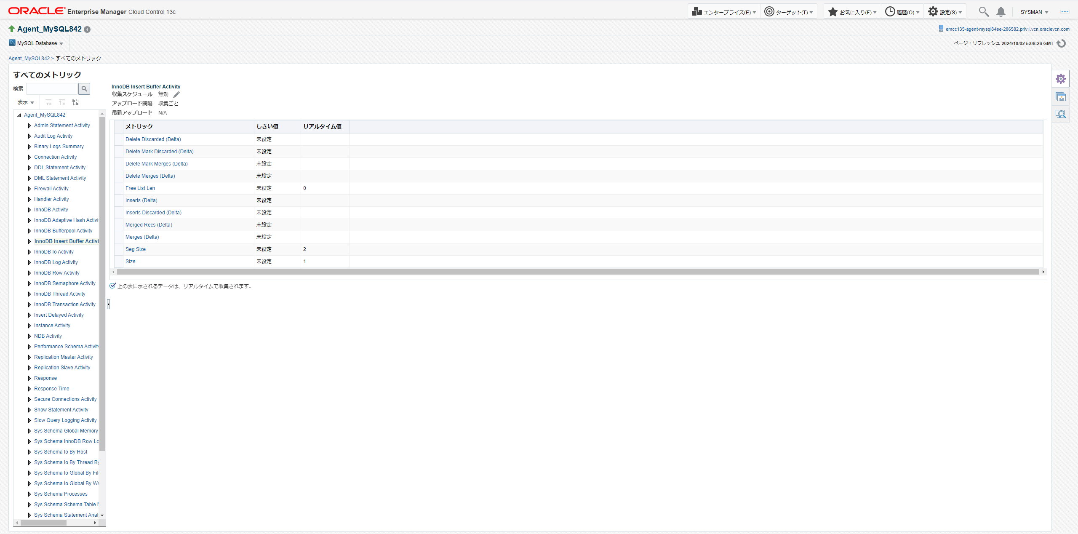Image resolution: width=1078 pixels, height=534 pixels.
Task: Click the メトリック column header
Action: [189, 127]
